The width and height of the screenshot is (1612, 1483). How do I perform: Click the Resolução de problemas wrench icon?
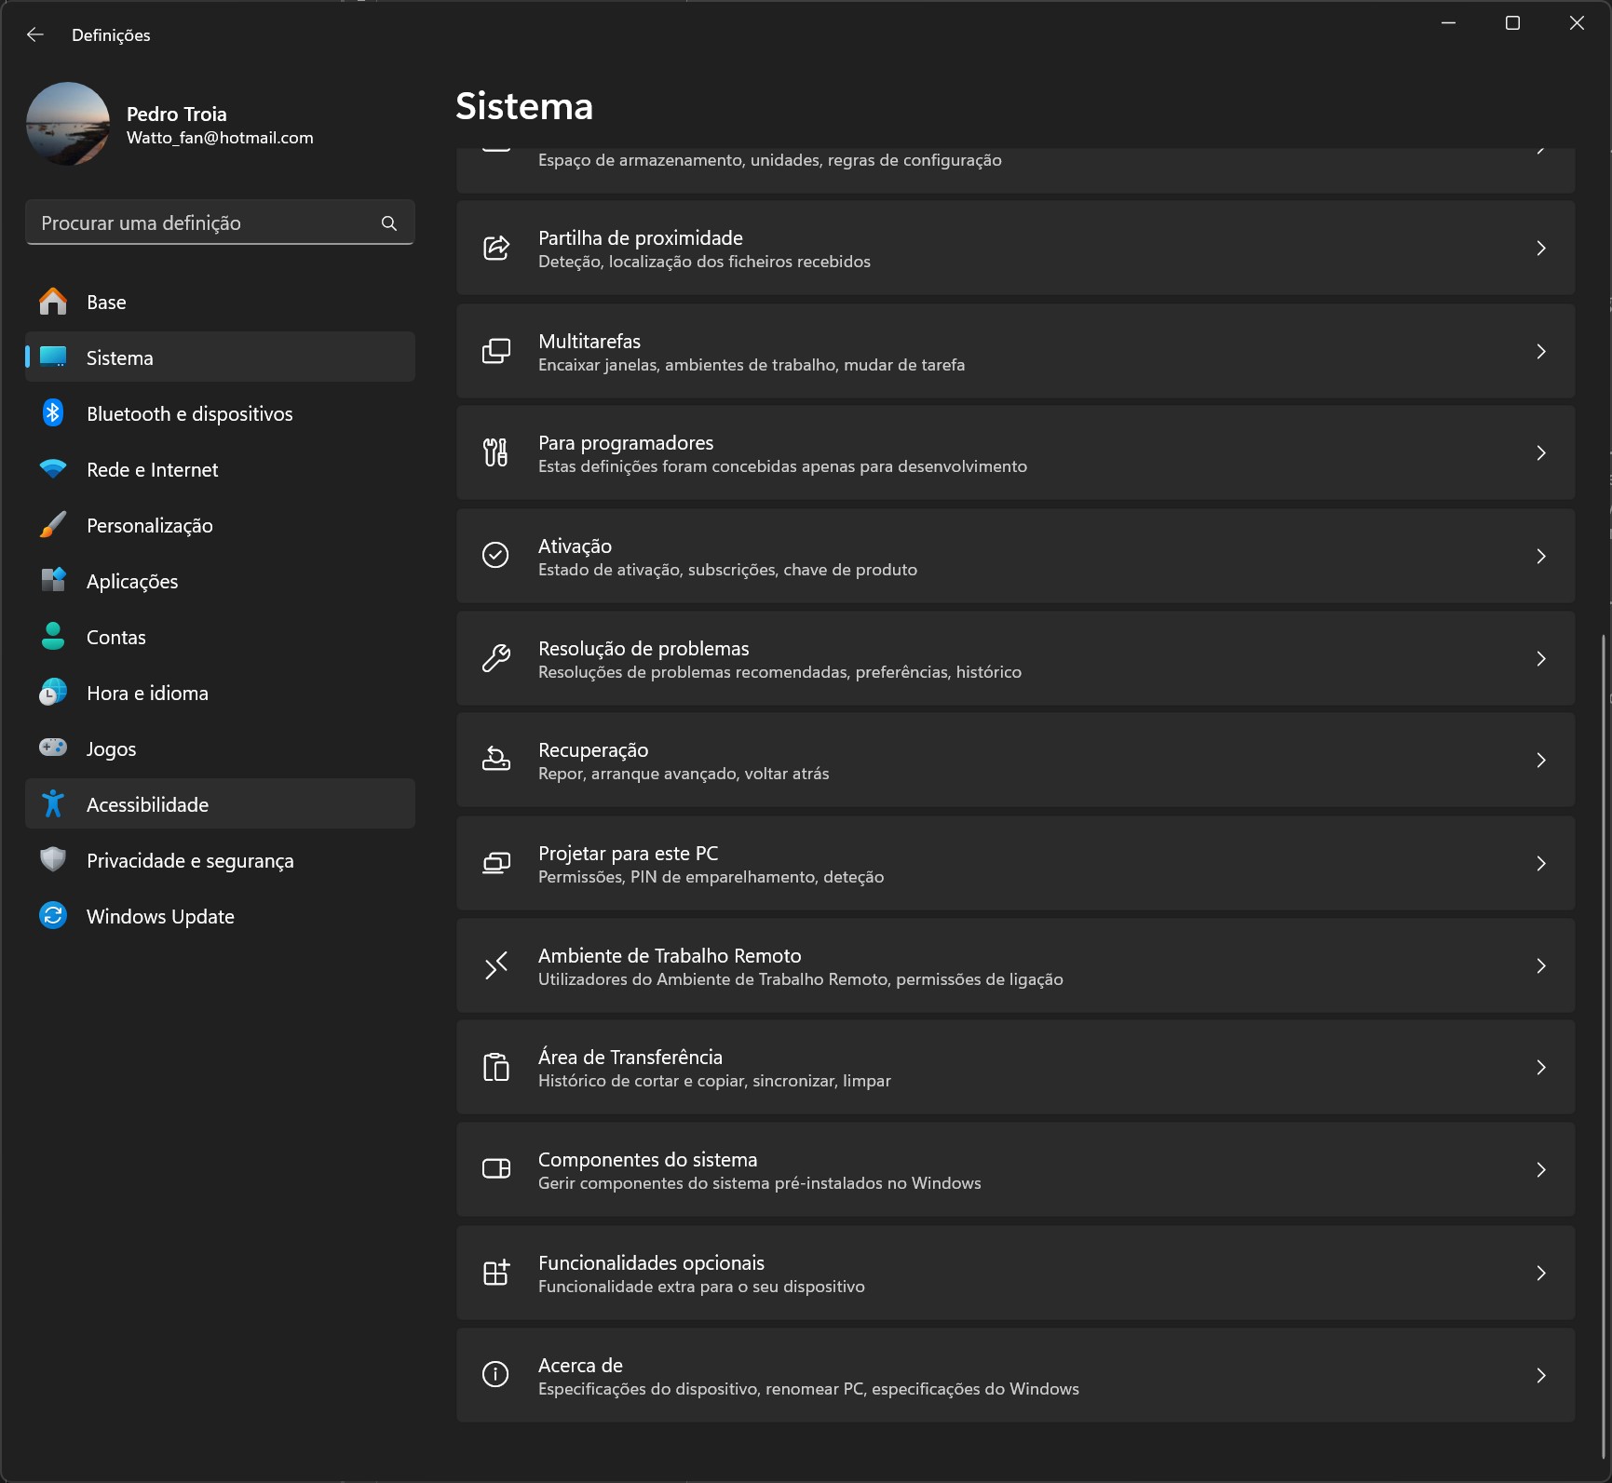(495, 659)
